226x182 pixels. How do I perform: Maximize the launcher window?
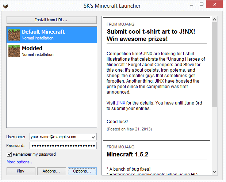201,4
